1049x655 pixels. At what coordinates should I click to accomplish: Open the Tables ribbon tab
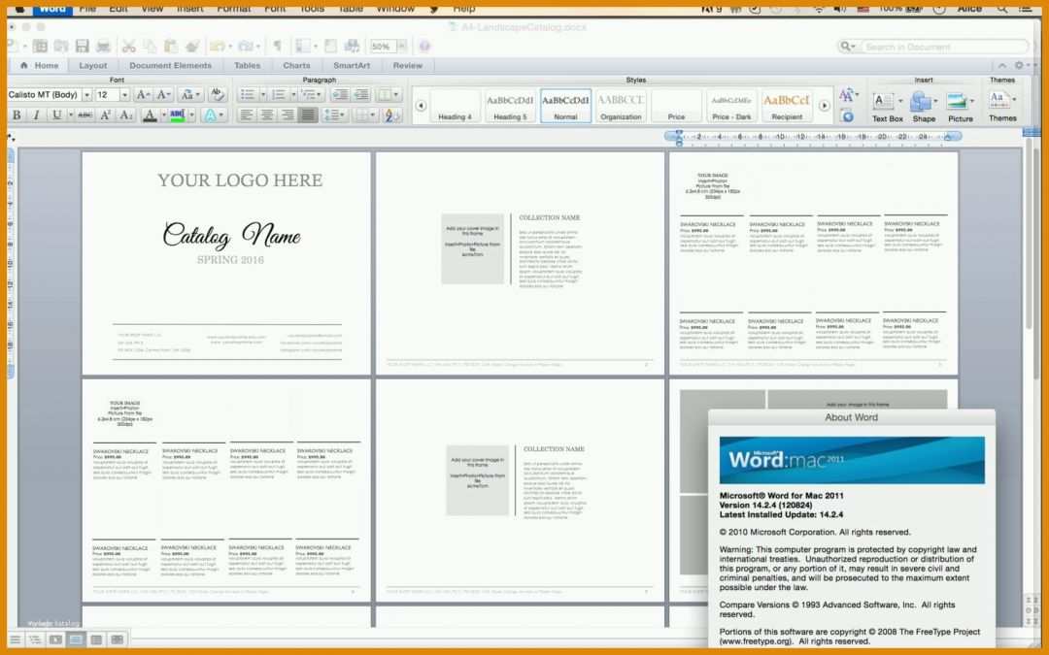(248, 66)
